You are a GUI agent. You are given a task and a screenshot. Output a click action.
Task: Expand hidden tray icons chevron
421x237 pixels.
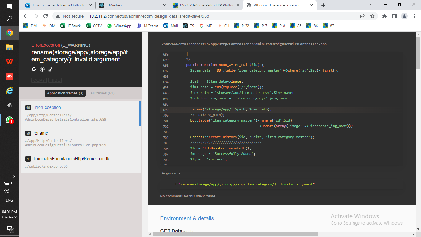click(14, 177)
